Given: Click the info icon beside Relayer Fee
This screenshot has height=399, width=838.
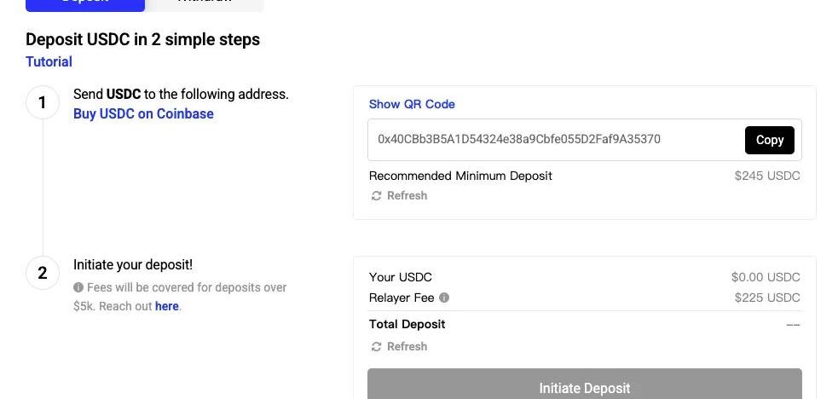Looking at the screenshot, I should (444, 298).
